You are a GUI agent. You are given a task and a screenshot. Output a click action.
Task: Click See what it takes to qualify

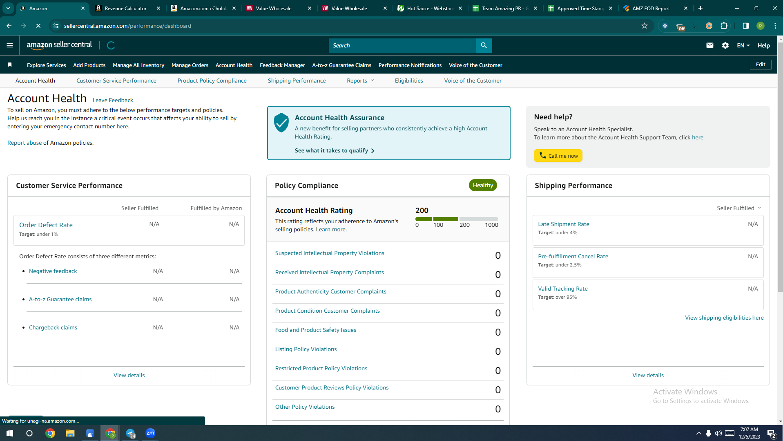[x=335, y=150]
